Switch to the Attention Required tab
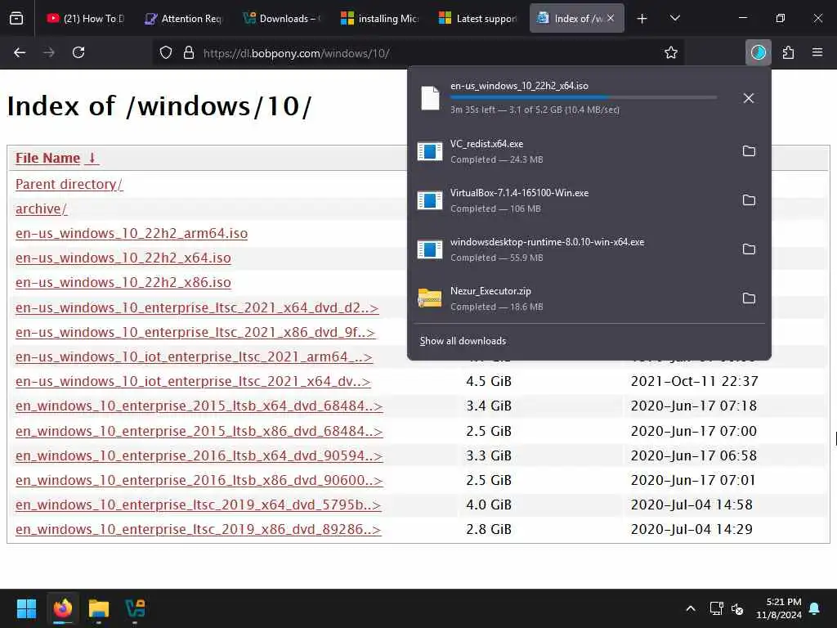This screenshot has width=837, height=628. (183, 19)
